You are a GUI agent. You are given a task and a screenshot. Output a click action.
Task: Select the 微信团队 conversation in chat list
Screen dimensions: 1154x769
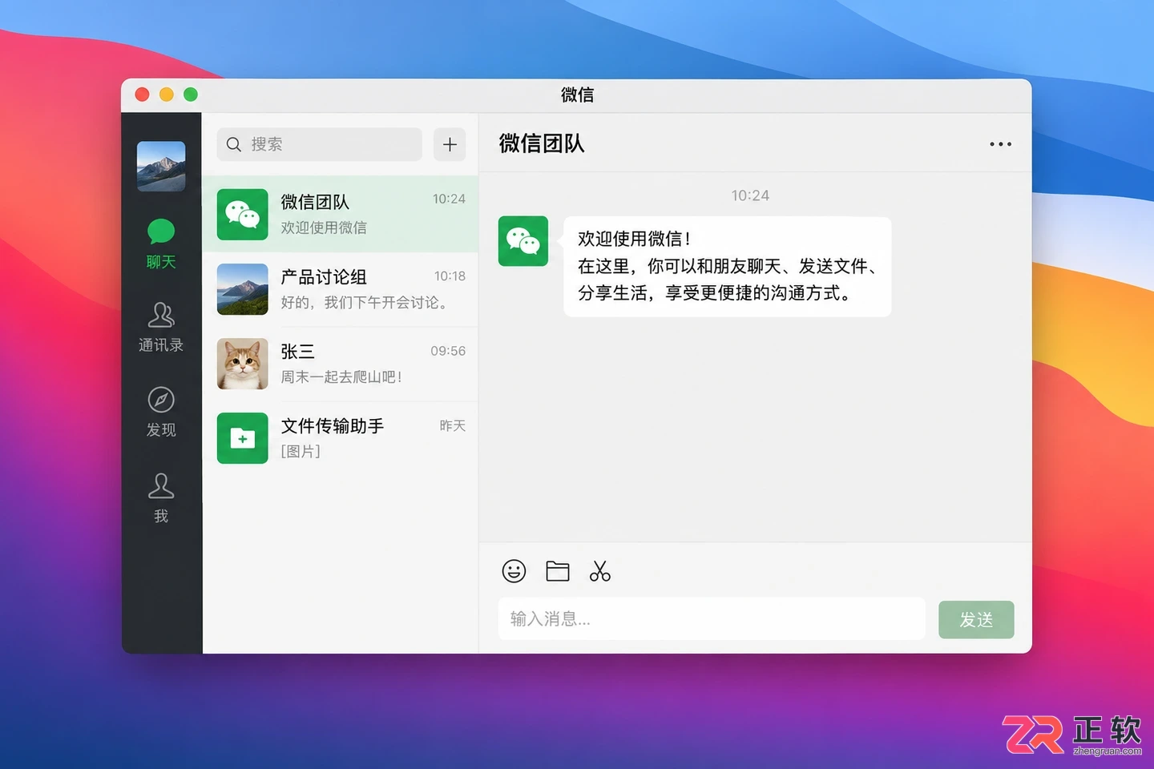[x=341, y=215]
